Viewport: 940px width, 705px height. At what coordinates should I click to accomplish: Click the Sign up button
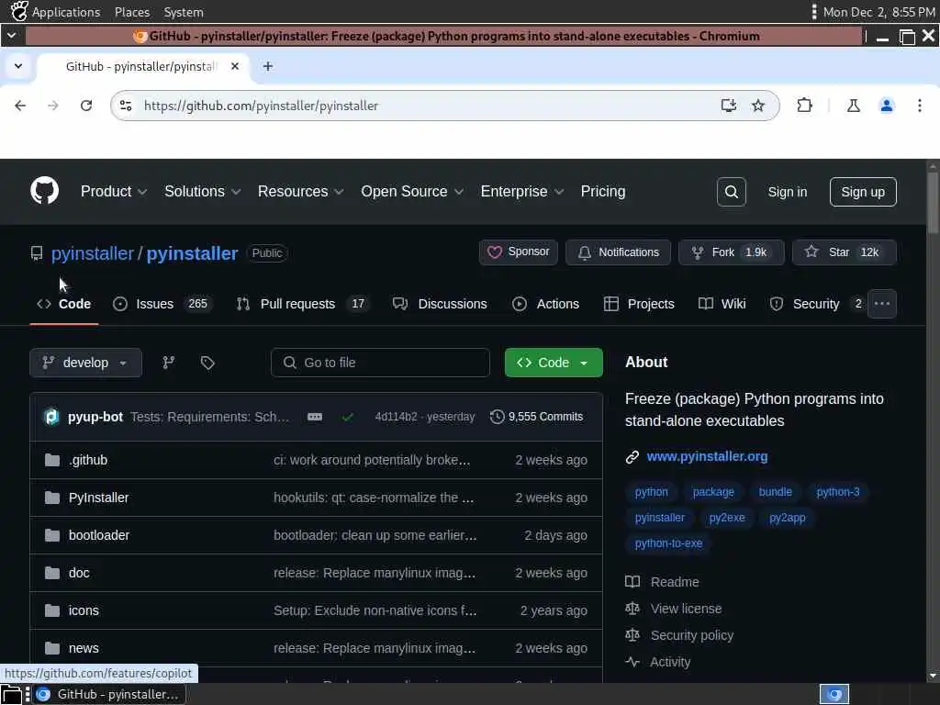863,192
